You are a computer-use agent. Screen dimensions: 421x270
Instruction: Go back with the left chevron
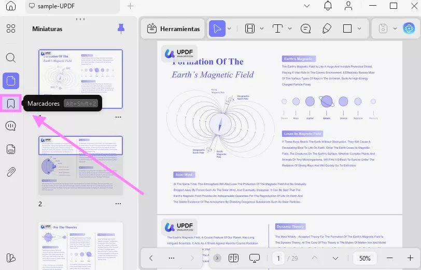tap(151, 258)
